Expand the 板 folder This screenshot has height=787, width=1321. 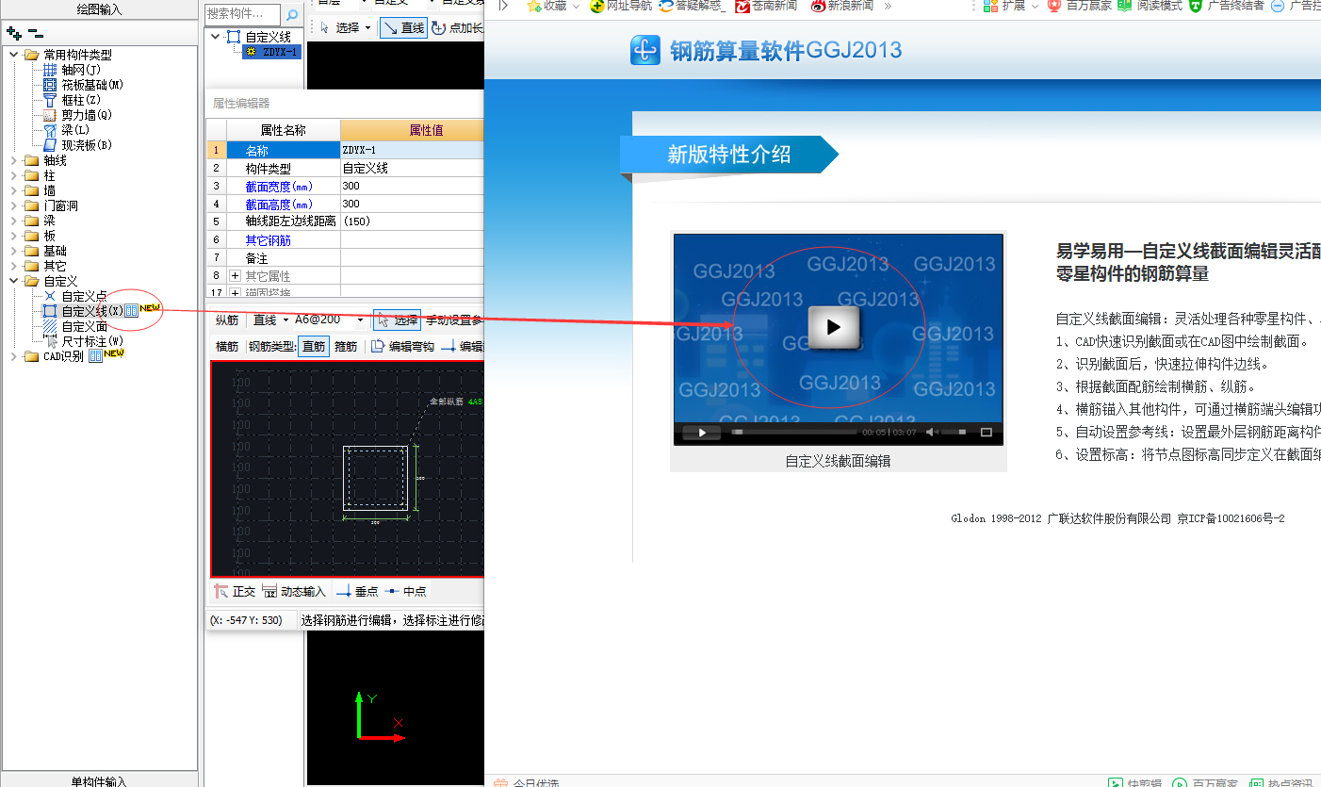pos(14,236)
